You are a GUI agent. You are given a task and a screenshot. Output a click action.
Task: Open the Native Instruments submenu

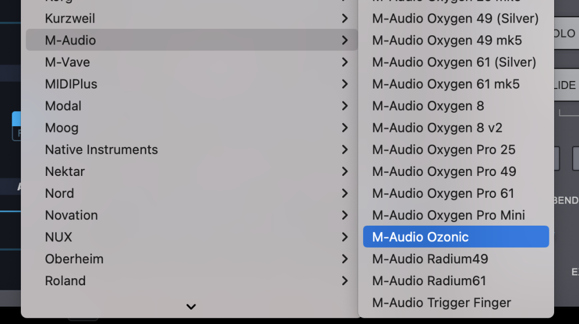click(101, 150)
